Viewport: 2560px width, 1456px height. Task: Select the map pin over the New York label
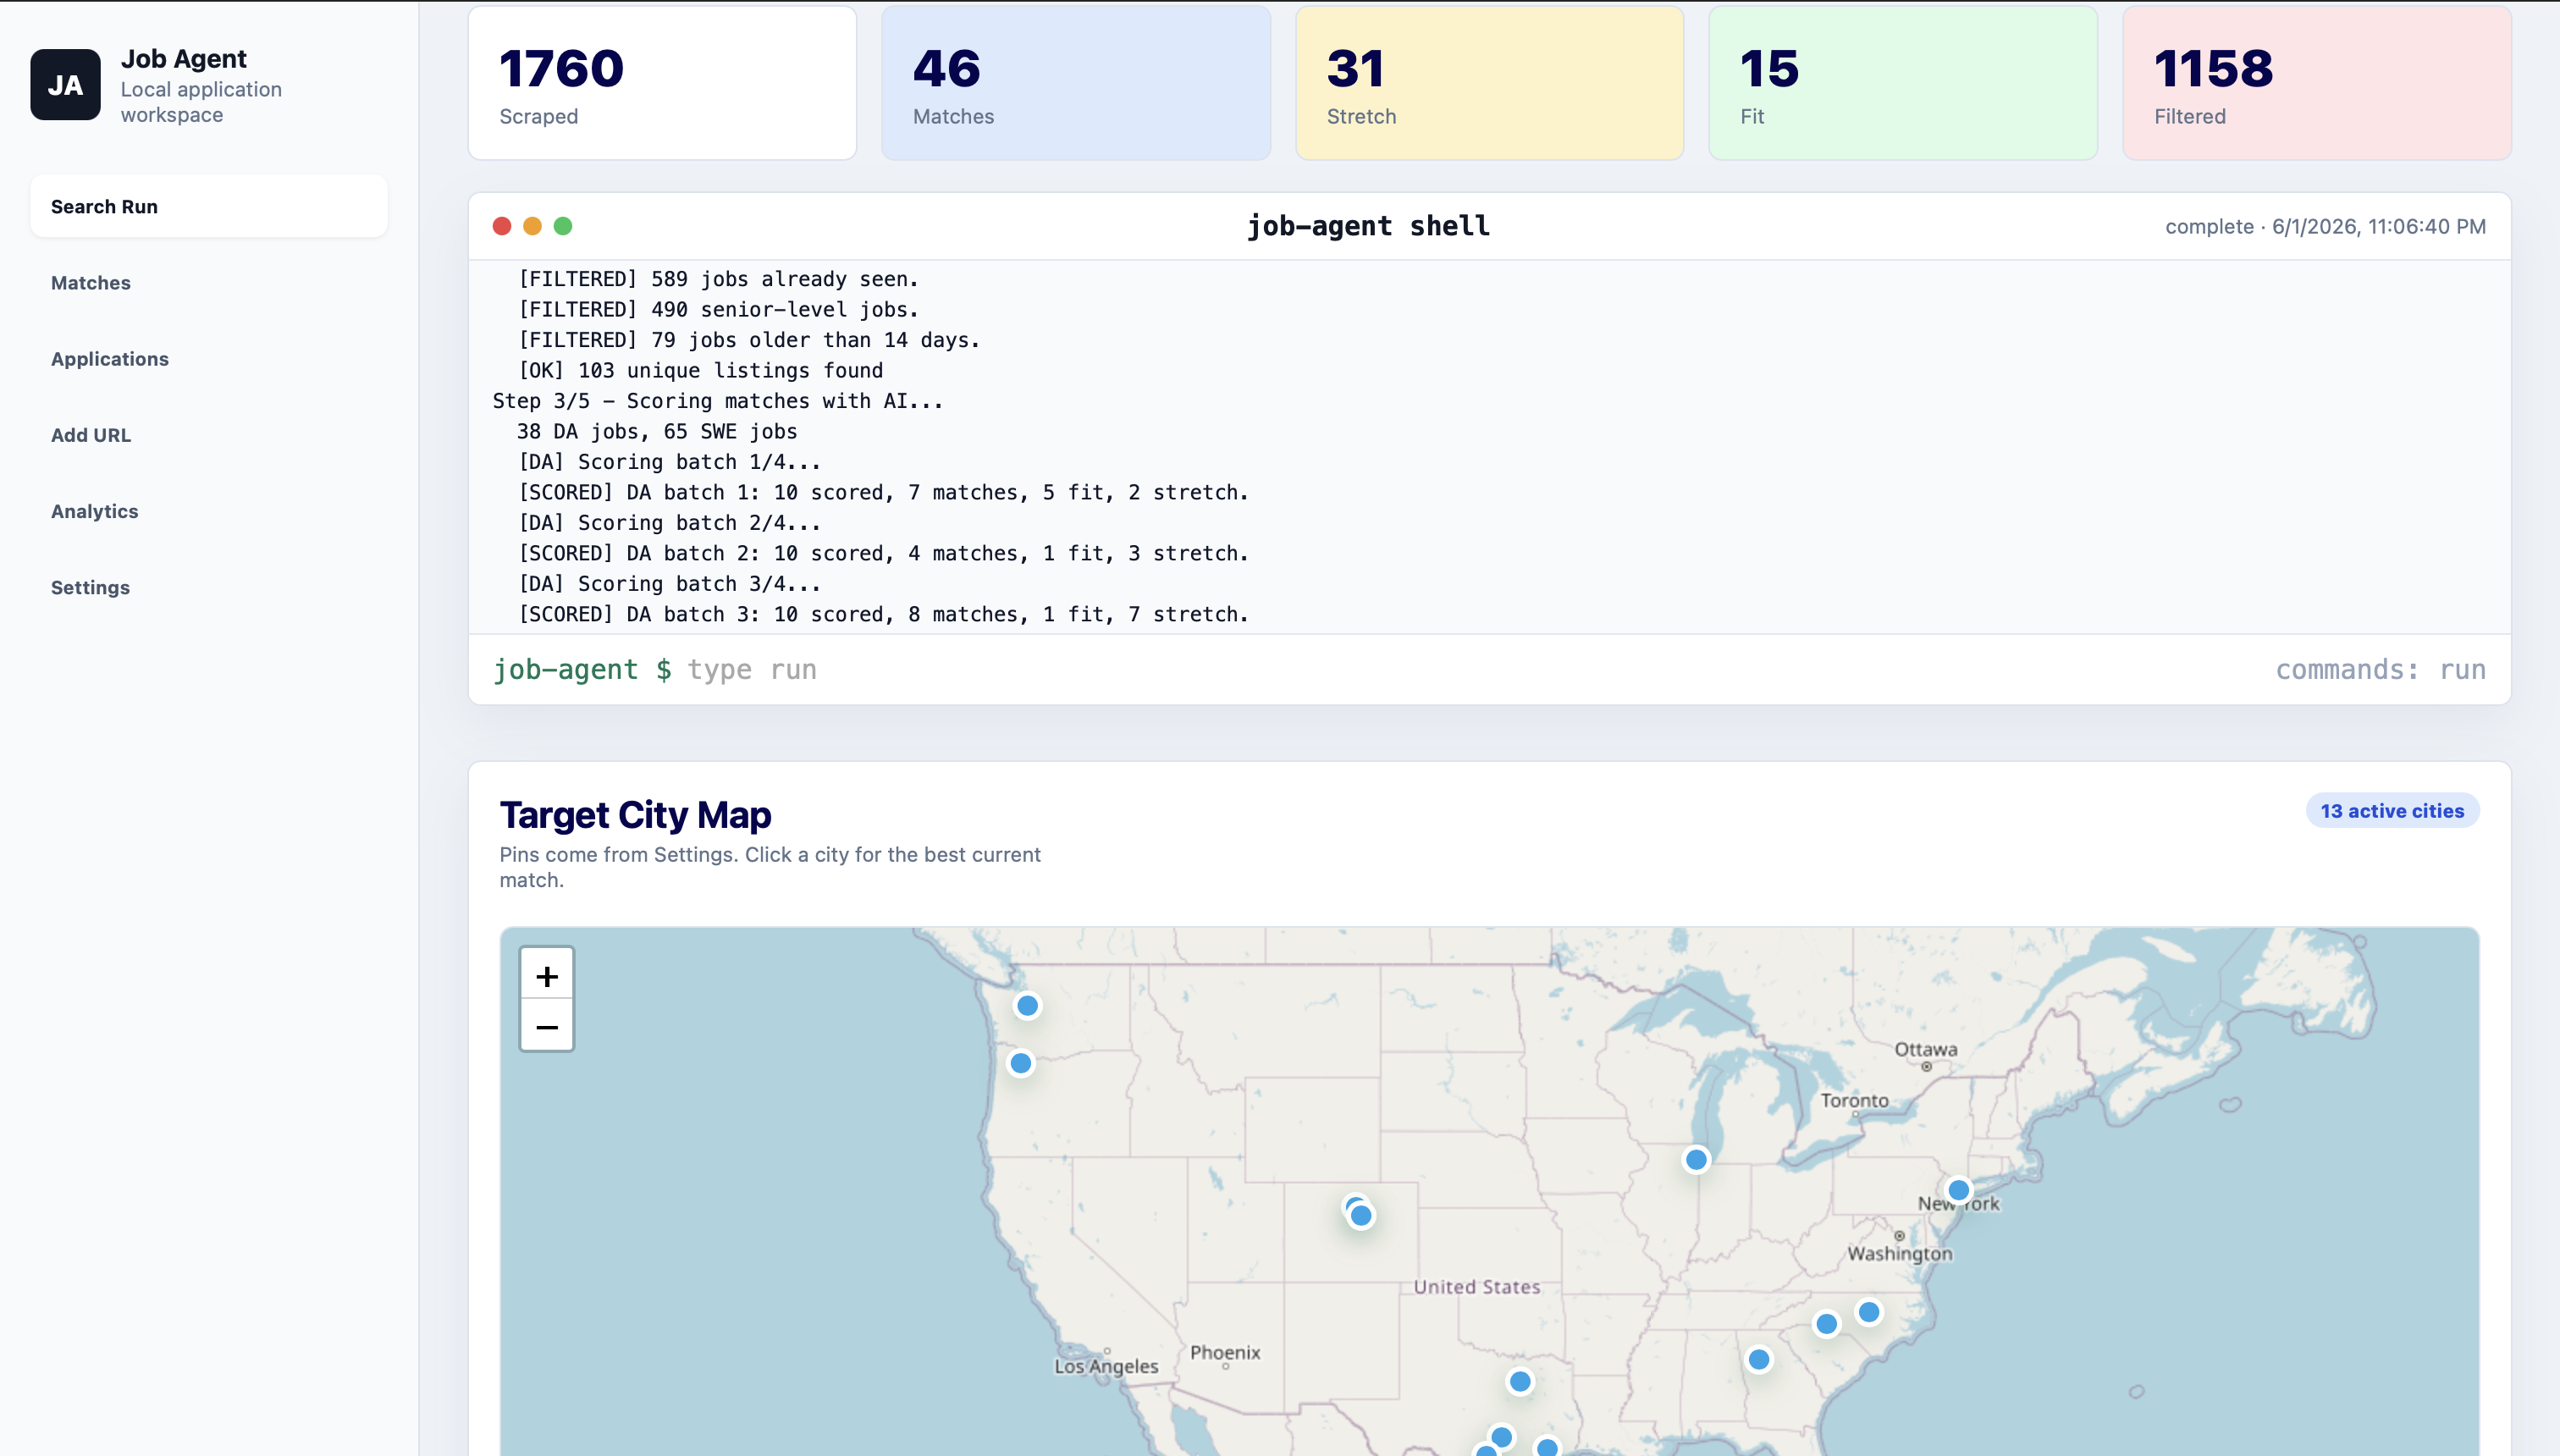tap(1958, 1190)
